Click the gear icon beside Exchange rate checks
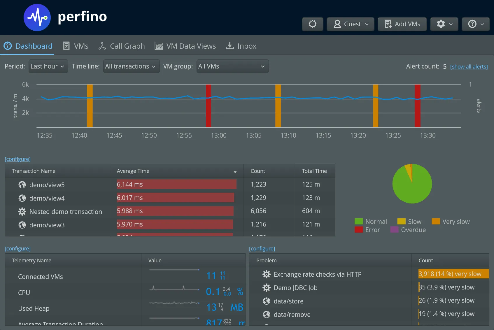The height and width of the screenshot is (330, 494). (x=266, y=274)
